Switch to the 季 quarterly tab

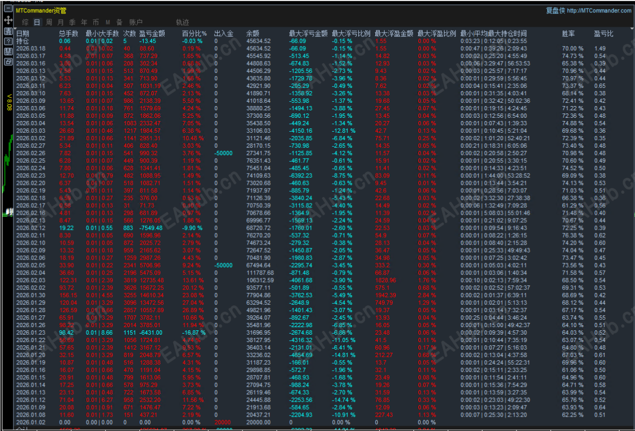(x=72, y=22)
